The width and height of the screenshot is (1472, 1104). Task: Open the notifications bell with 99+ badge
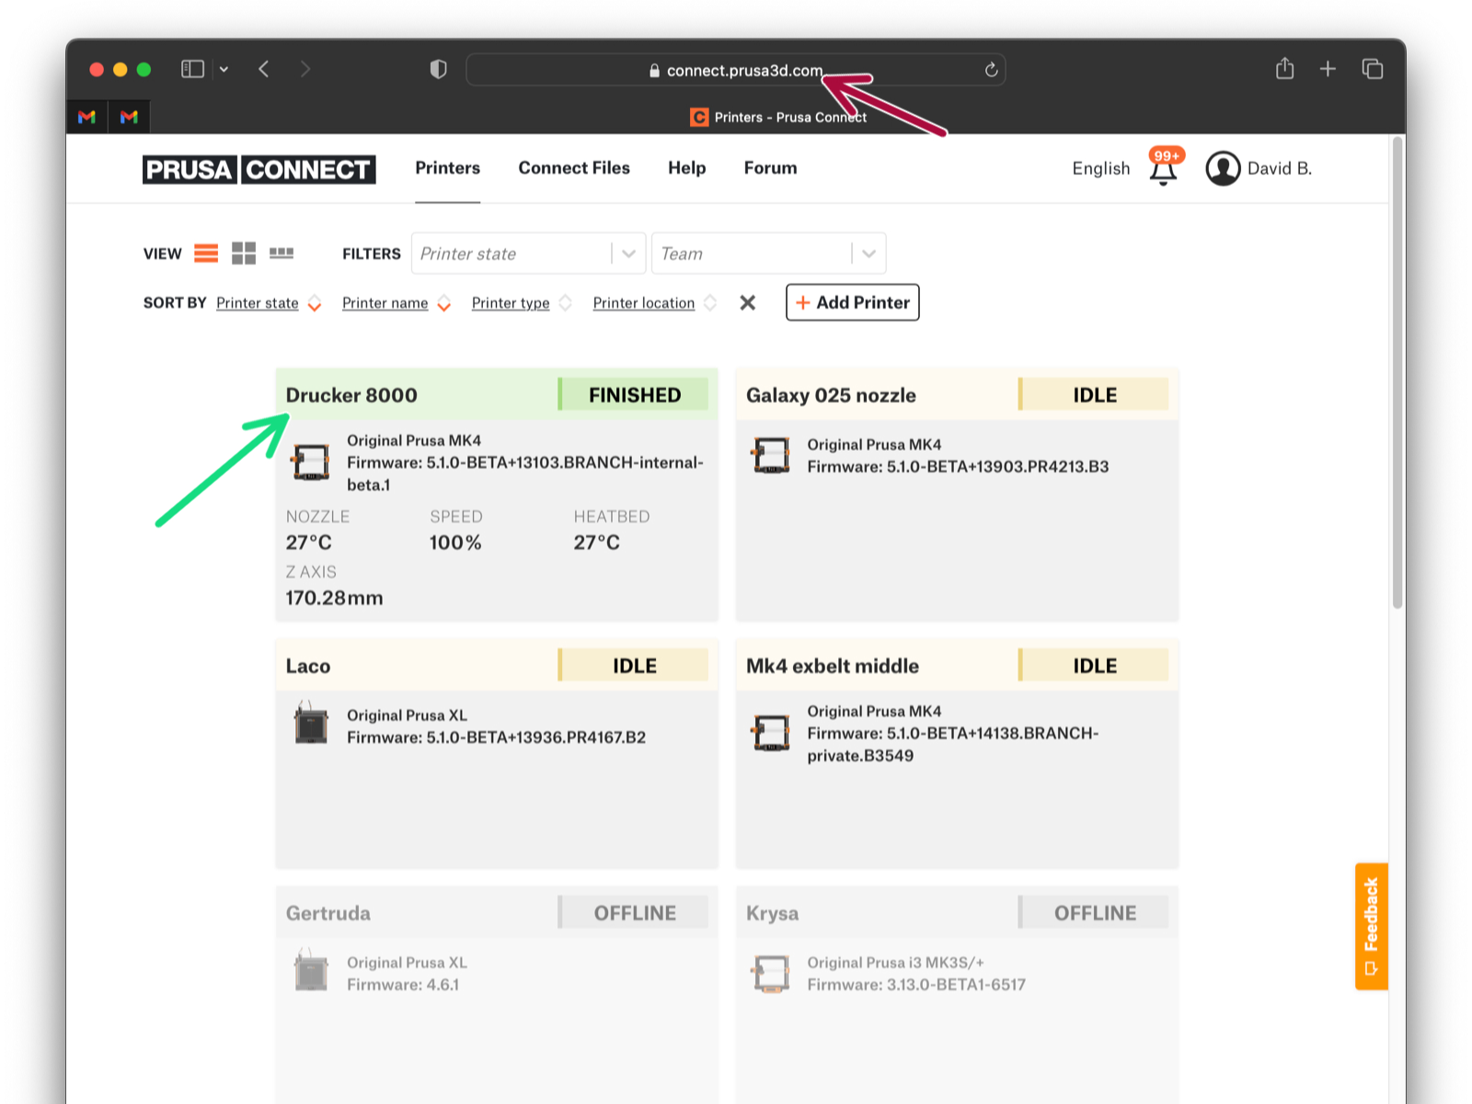click(x=1164, y=167)
